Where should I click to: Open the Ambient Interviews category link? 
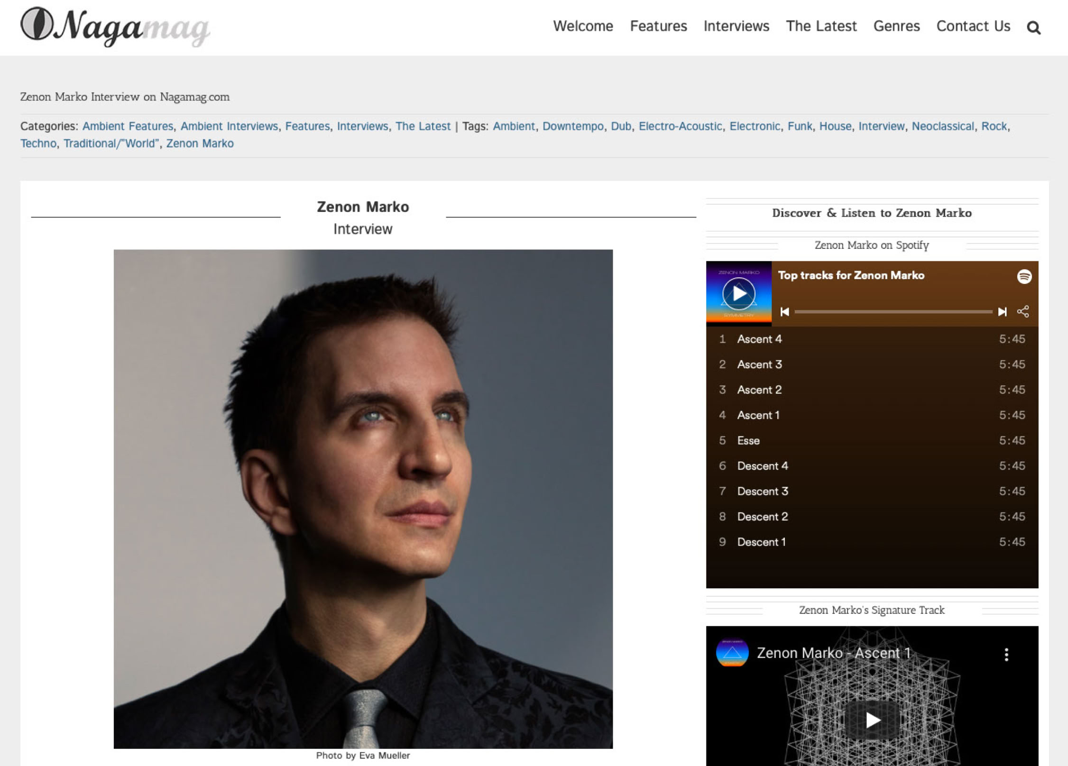click(229, 126)
